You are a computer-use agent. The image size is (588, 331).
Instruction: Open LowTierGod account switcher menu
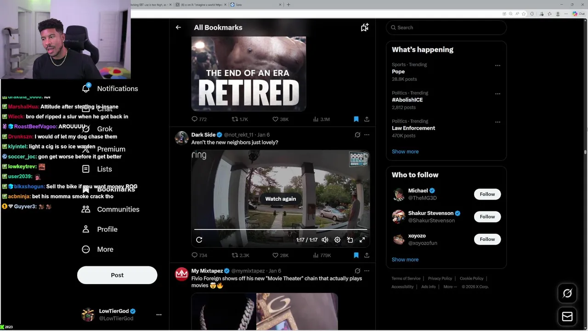(x=121, y=314)
